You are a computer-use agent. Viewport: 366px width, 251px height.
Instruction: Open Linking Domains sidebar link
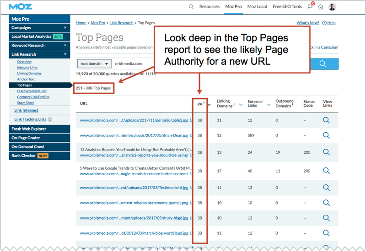[x=29, y=73]
